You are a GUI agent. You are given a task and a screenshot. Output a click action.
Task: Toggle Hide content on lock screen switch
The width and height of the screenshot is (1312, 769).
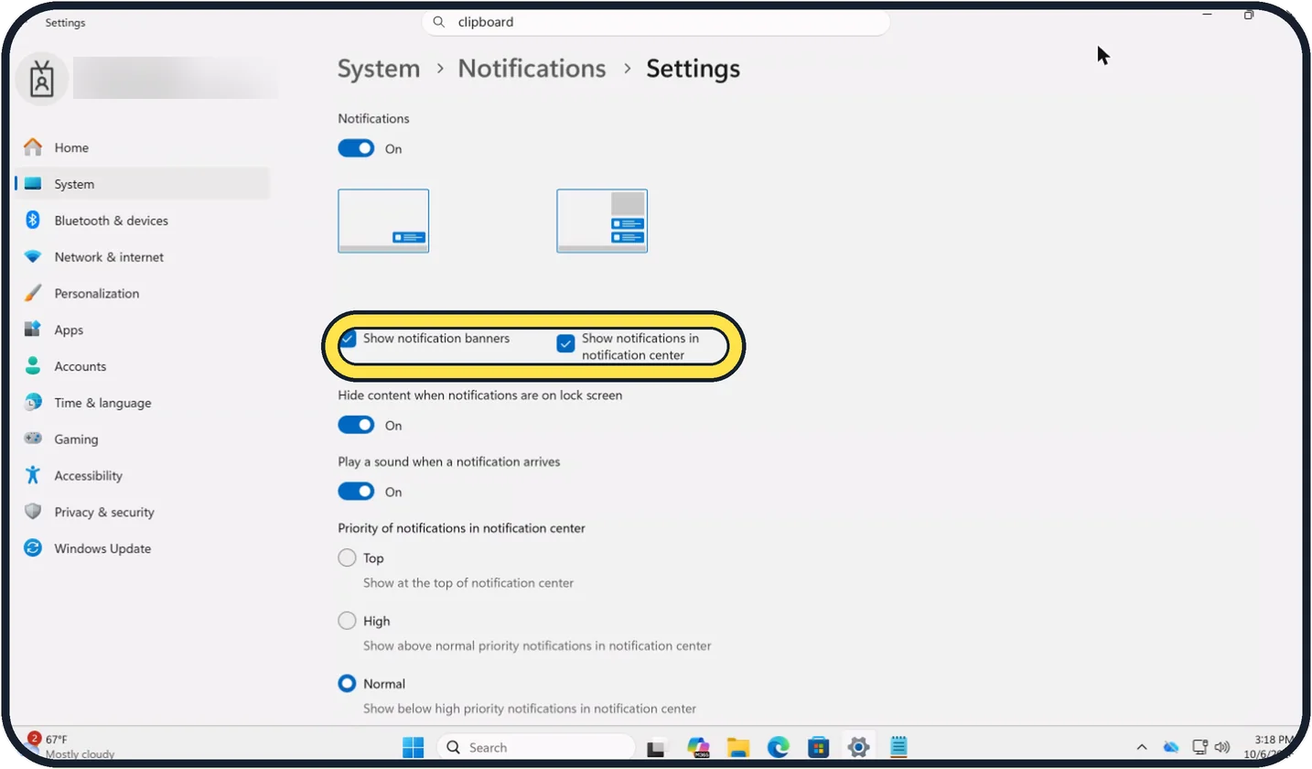pyautogui.click(x=356, y=425)
